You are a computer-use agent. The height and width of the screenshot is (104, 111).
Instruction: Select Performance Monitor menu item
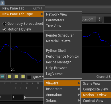point(63,56)
